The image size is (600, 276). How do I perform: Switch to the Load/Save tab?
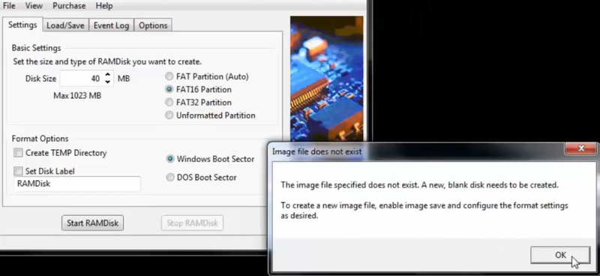[x=65, y=25]
